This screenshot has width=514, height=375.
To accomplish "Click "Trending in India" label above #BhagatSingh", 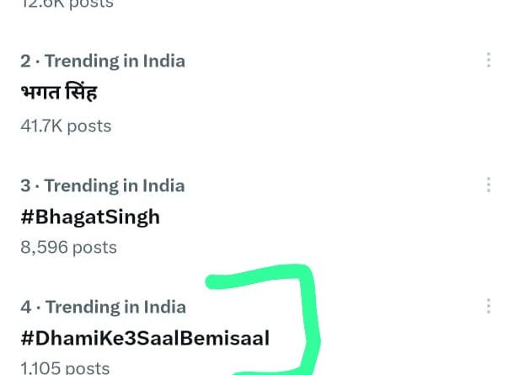I will pos(115,185).
